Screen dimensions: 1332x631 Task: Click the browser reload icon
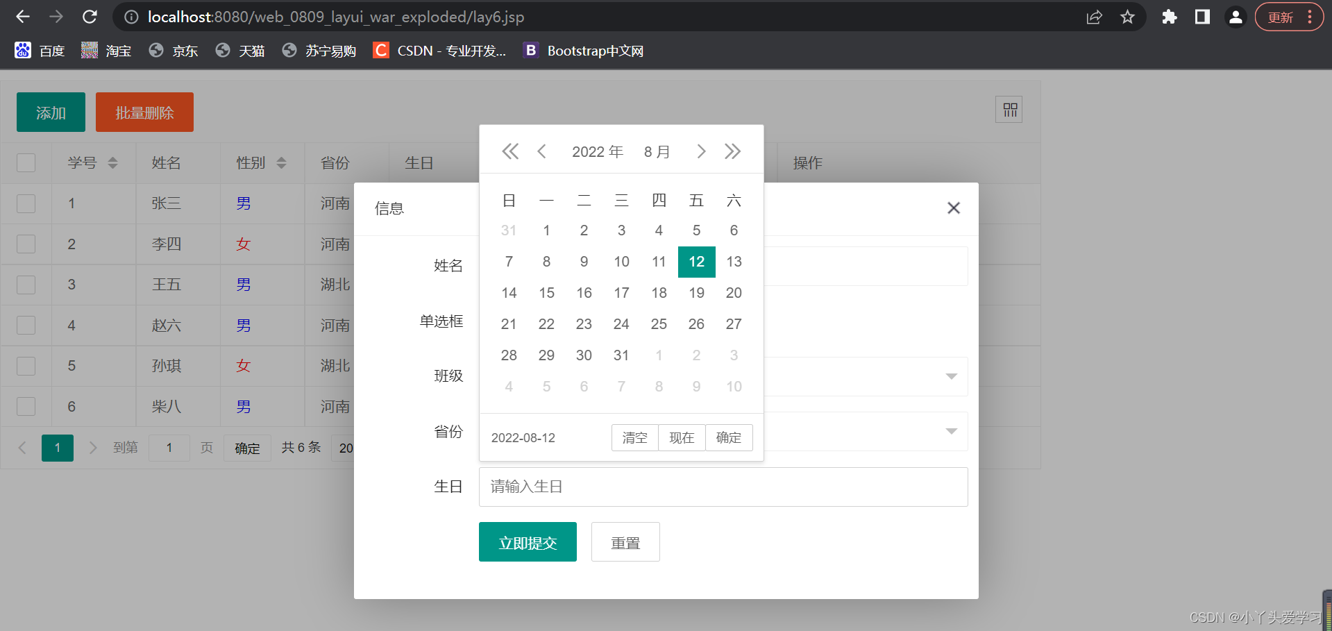click(x=90, y=17)
